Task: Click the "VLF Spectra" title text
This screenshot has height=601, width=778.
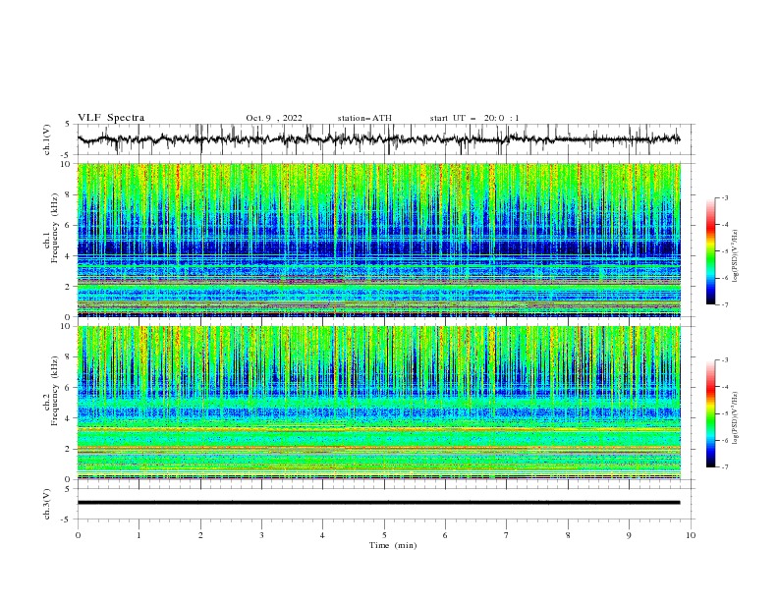Action: click(111, 118)
